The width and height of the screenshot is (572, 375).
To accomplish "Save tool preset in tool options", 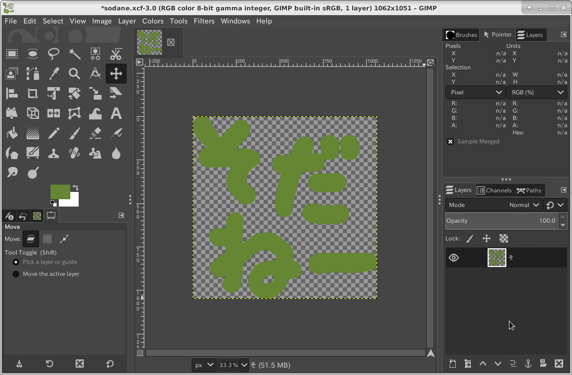I will pos(19,364).
